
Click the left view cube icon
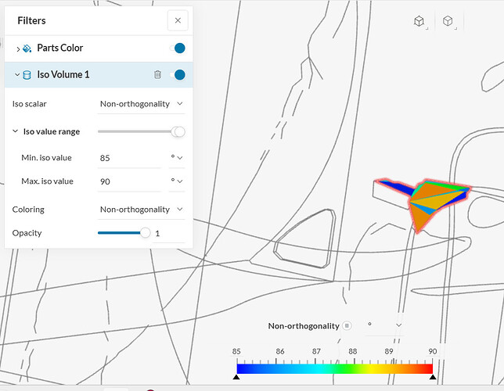pyautogui.click(x=419, y=21)
